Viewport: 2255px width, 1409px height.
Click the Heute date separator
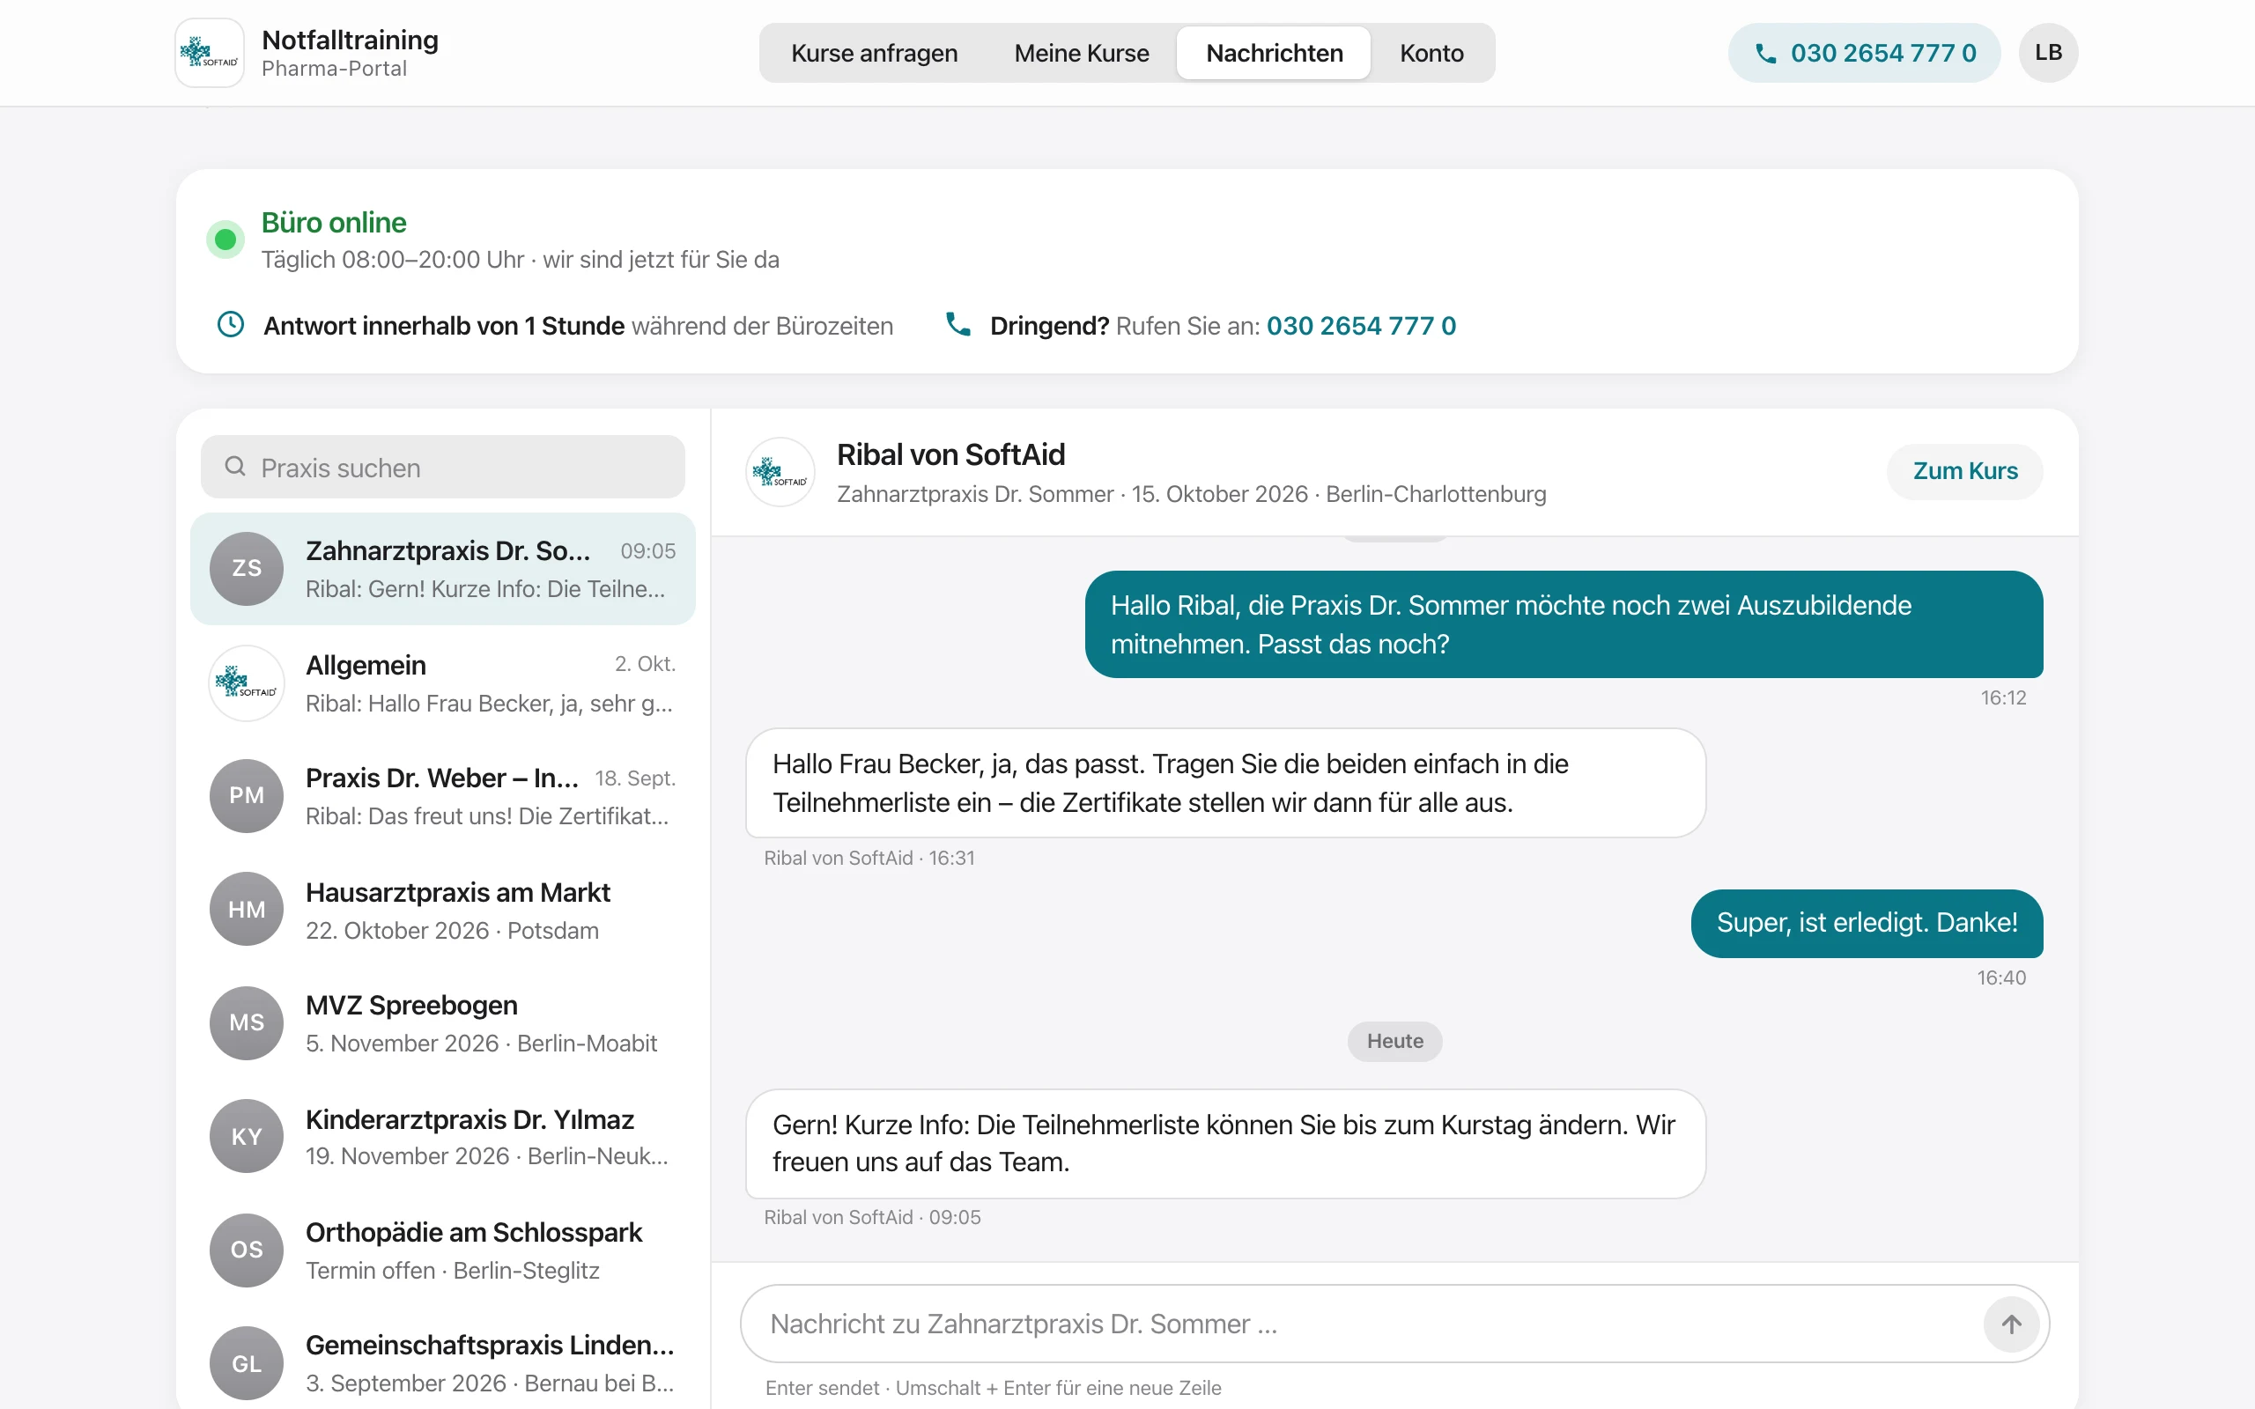tap(1395, 1041)
